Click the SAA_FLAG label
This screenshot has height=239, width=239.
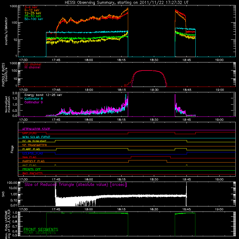[x=29, y=157]
